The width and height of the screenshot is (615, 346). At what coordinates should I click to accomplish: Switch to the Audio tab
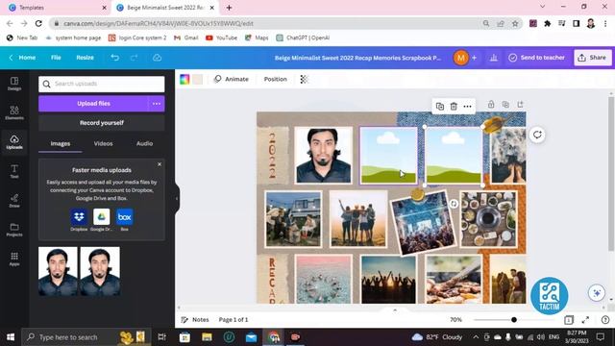click(145, 143)
